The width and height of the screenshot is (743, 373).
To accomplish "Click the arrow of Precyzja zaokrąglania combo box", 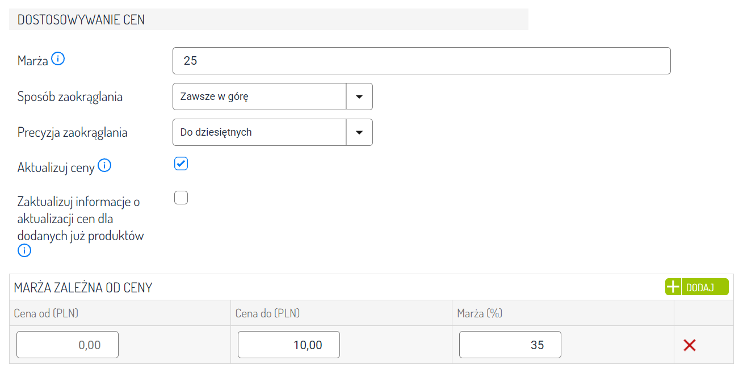I will (x=359, y=132).
